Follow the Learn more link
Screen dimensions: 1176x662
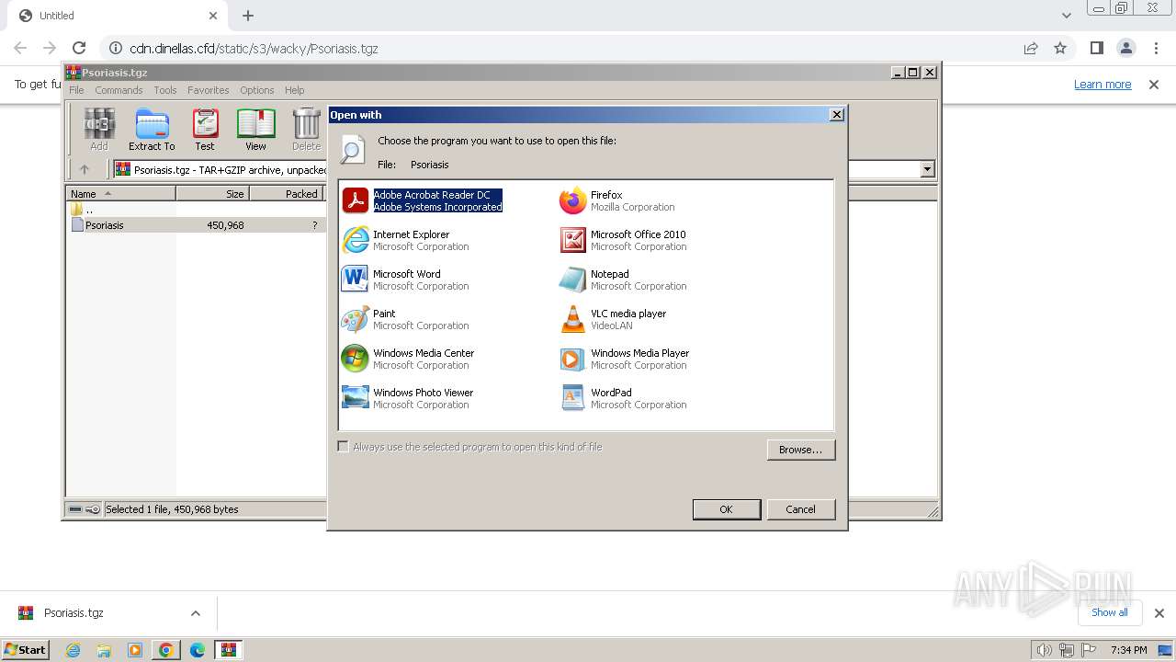[x=1102, y=84]
